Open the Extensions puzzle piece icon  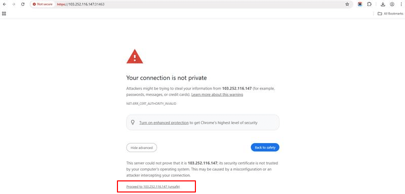[369, 5]
